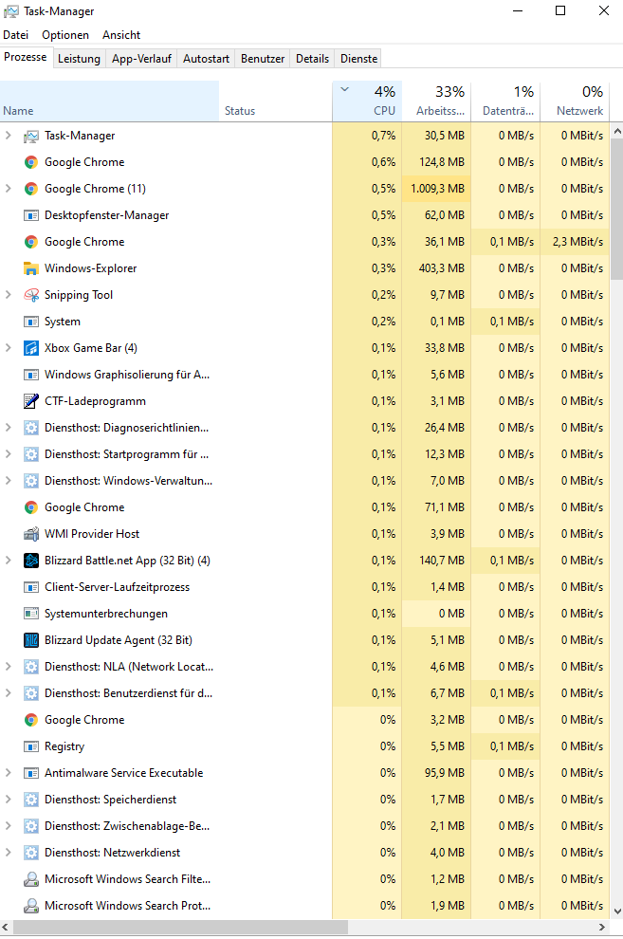
Task: Expand the Blizzard Battle.net App group
Action: (x=8, y=561)
